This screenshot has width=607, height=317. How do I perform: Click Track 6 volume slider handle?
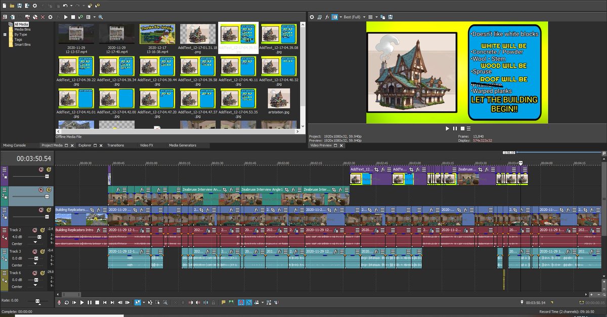coord(36,280)
